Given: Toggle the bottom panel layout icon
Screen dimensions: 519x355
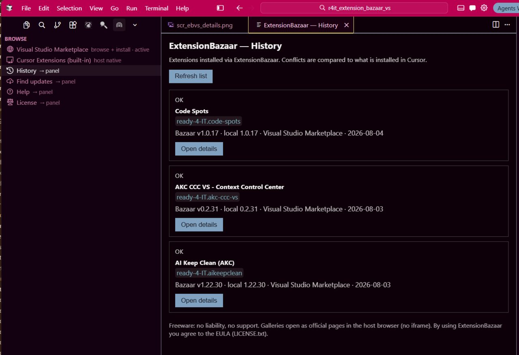Looking at the screenshot, I should point(461,8).
